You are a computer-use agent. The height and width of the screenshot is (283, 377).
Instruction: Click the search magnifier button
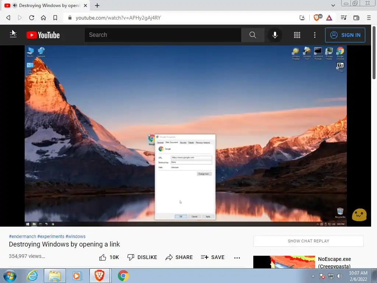coord(253,35)
